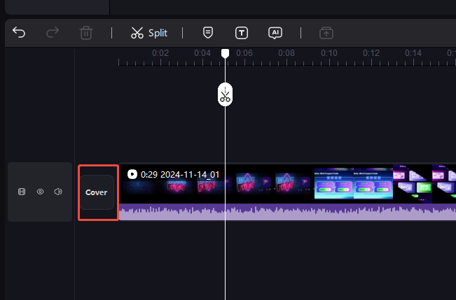The width and height of the screenshot is (456, 300).
Task: Click the marker shield icon
Action: coord(207,33)
